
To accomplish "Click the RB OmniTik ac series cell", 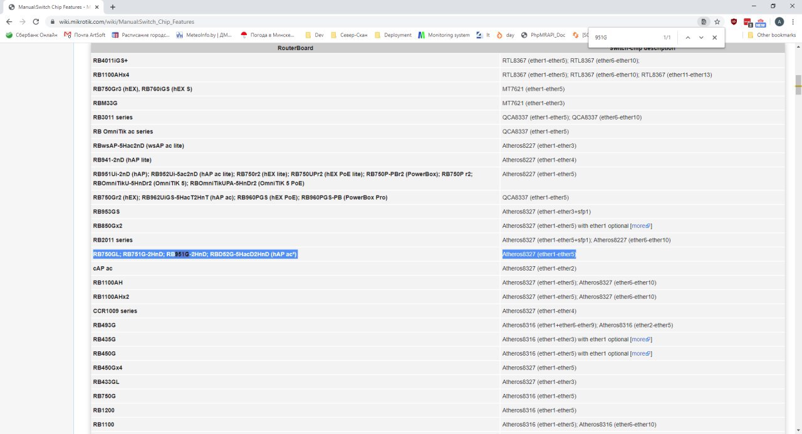I will click(x=295, y=132).
